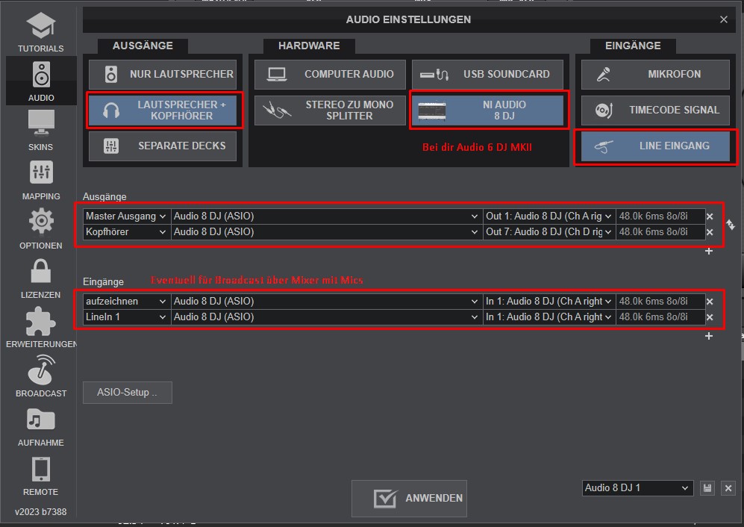Open Audio 8 DJ 1 preset dropdown
Image resolution: width=744 pixels, height=527 pixels.
637,487
